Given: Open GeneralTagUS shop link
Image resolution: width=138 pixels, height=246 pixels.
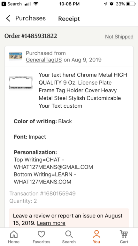Looking at the screenshot, I should coord(44,60).
